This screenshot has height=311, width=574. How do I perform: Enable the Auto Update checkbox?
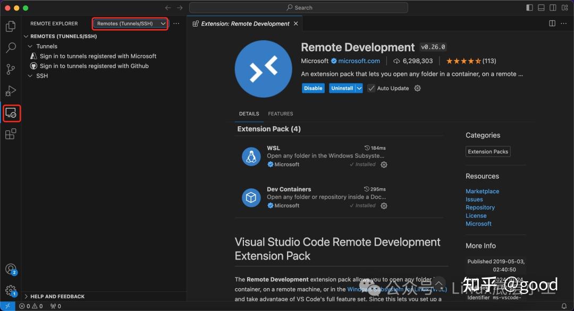click(x=370, y=88)
